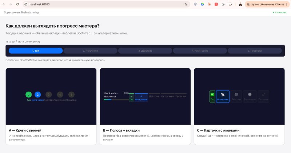Image resolution: width=291 pixels, height=153 pixels.
Task: Select the active '1. Тип' pill tab
Action: (36, 51)
